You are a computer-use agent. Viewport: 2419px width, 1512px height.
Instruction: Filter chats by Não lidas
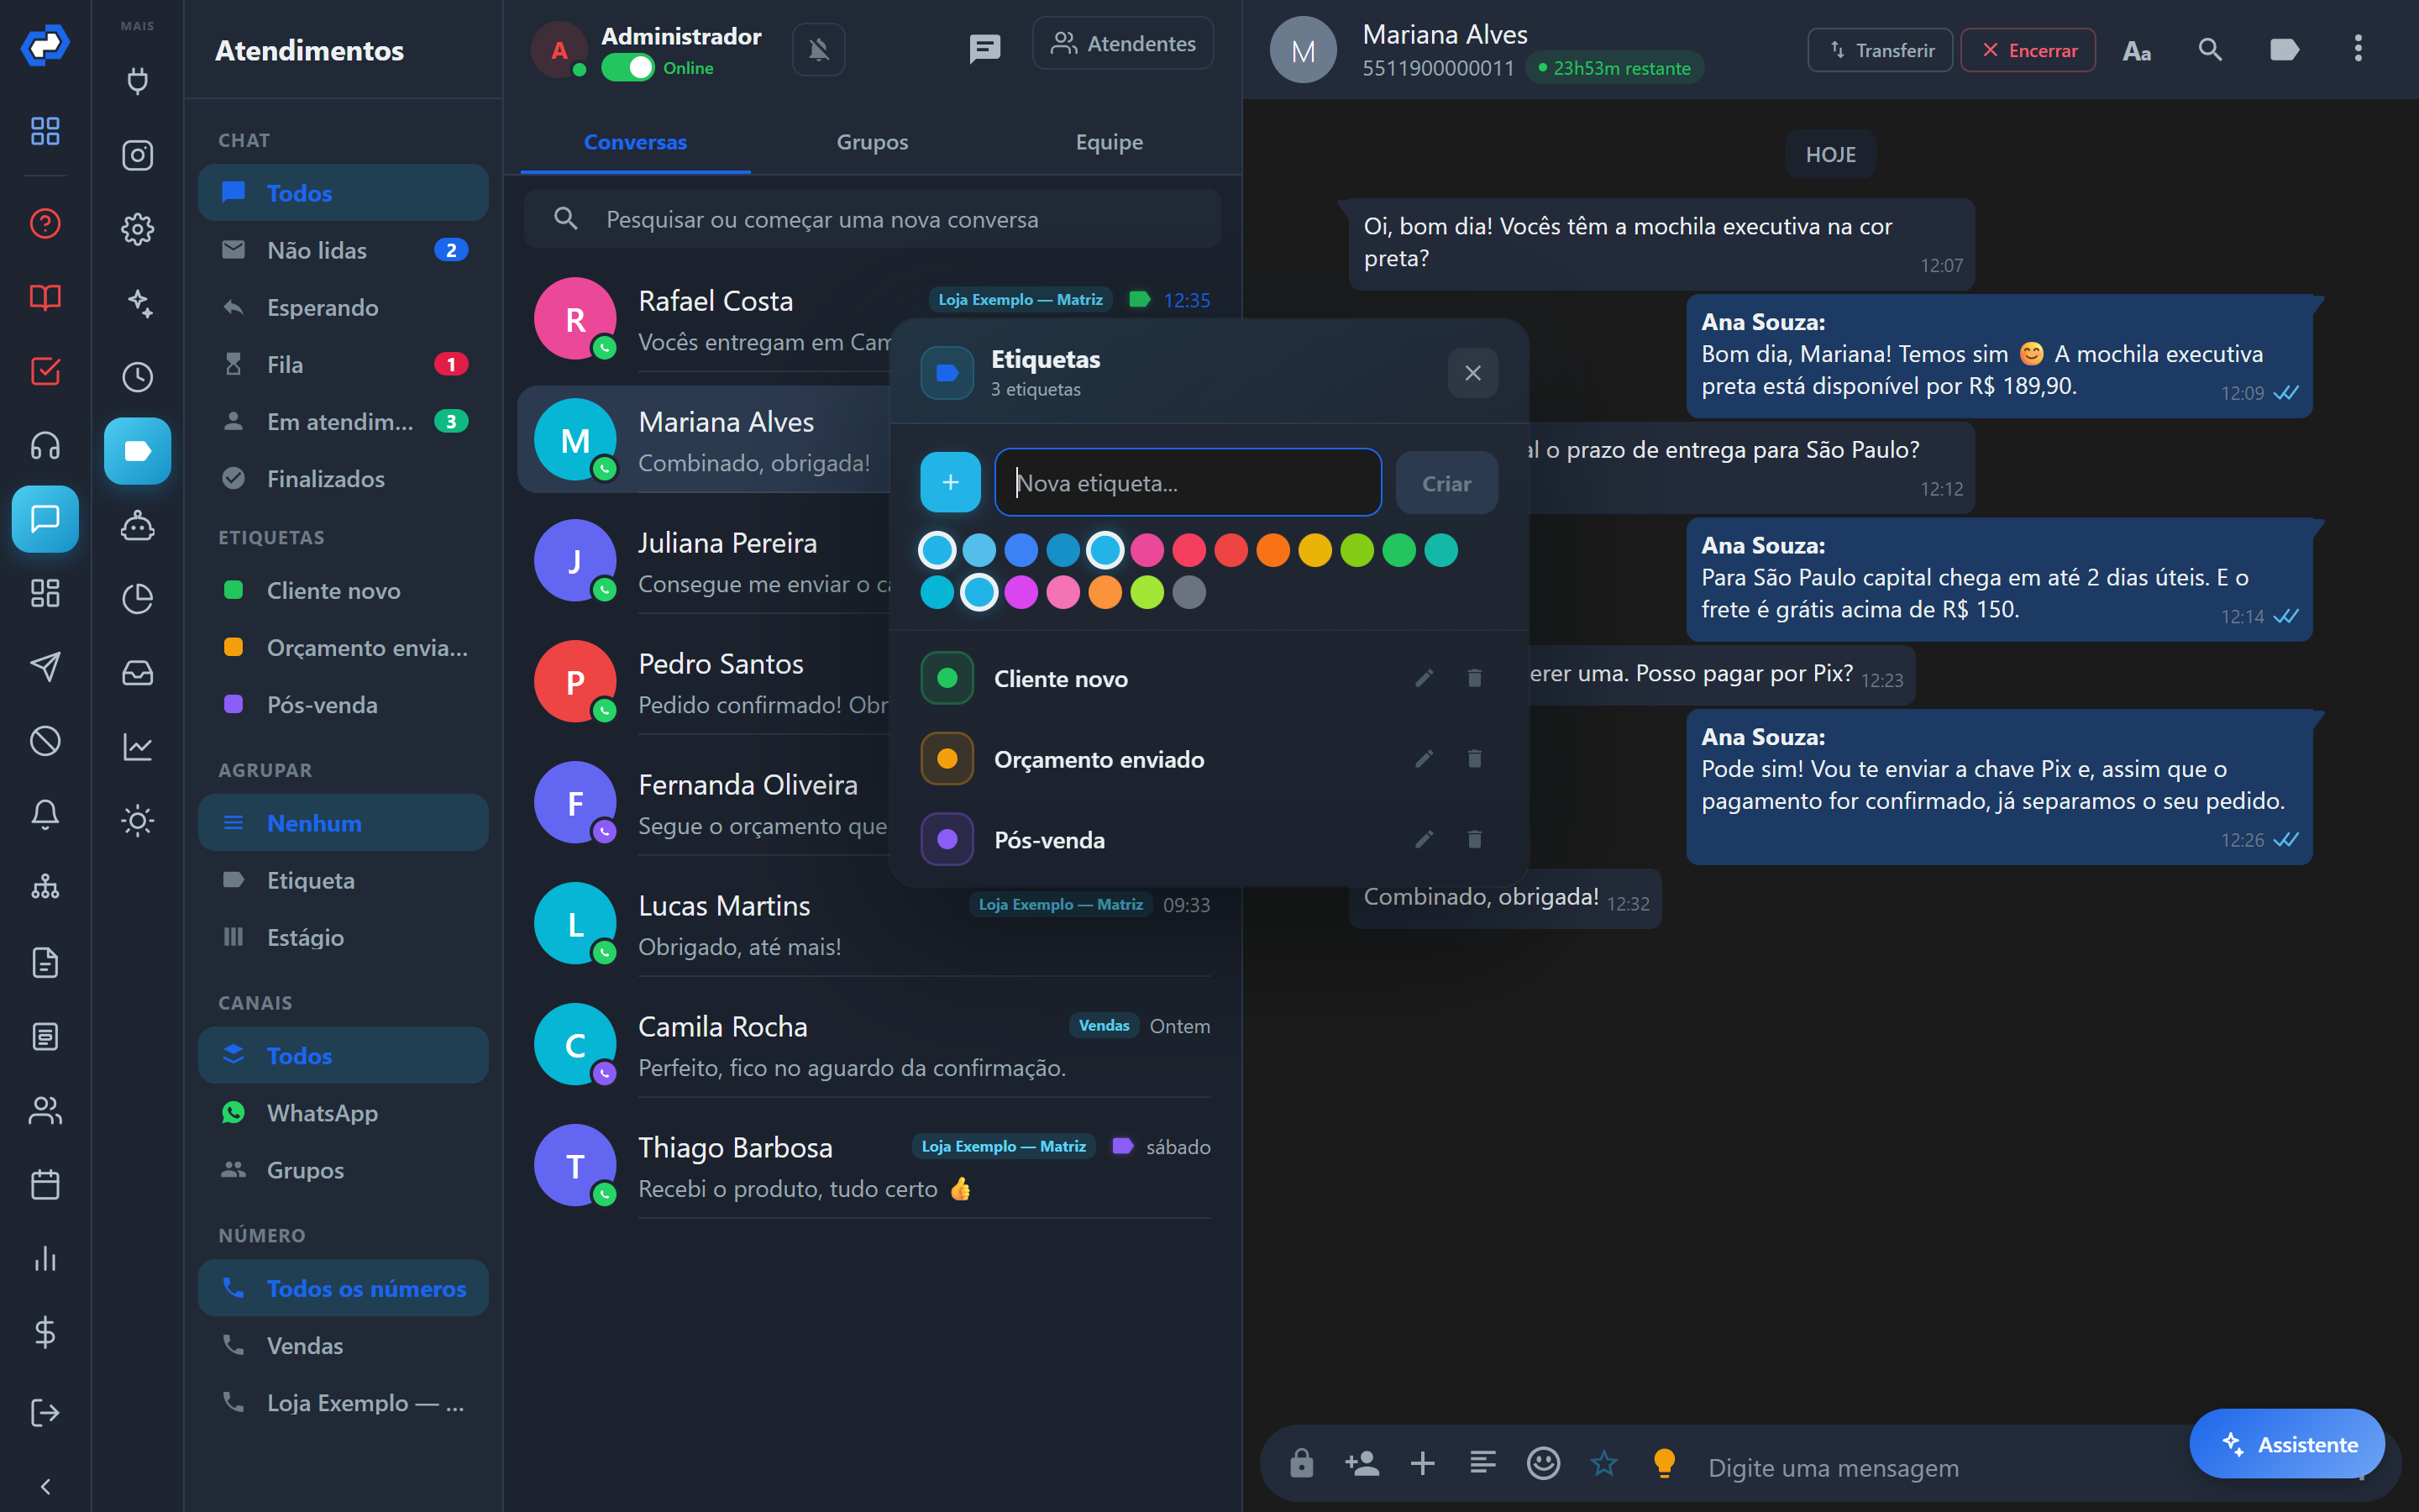pyautogui.click(x=343, y=250)
